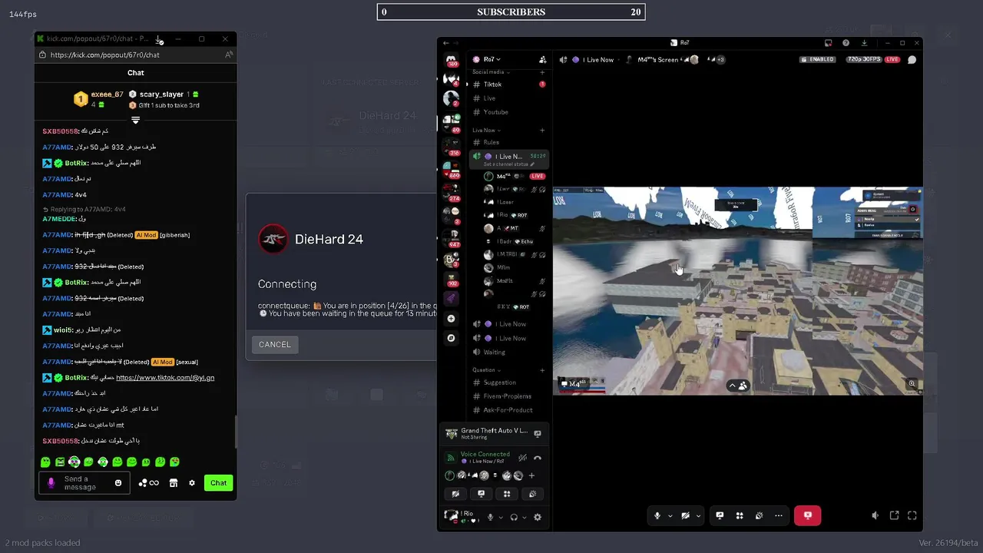Send message with green Chat button
983x553 pixels.
[218, 483]
